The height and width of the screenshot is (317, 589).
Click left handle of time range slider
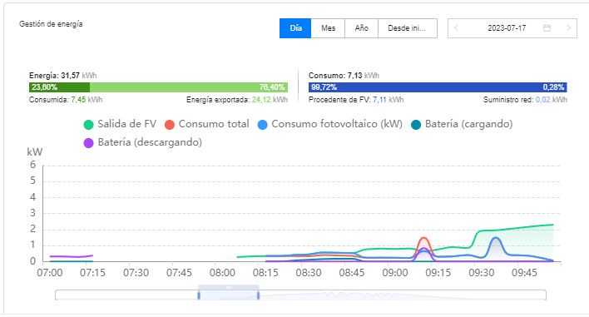point(199,295)
